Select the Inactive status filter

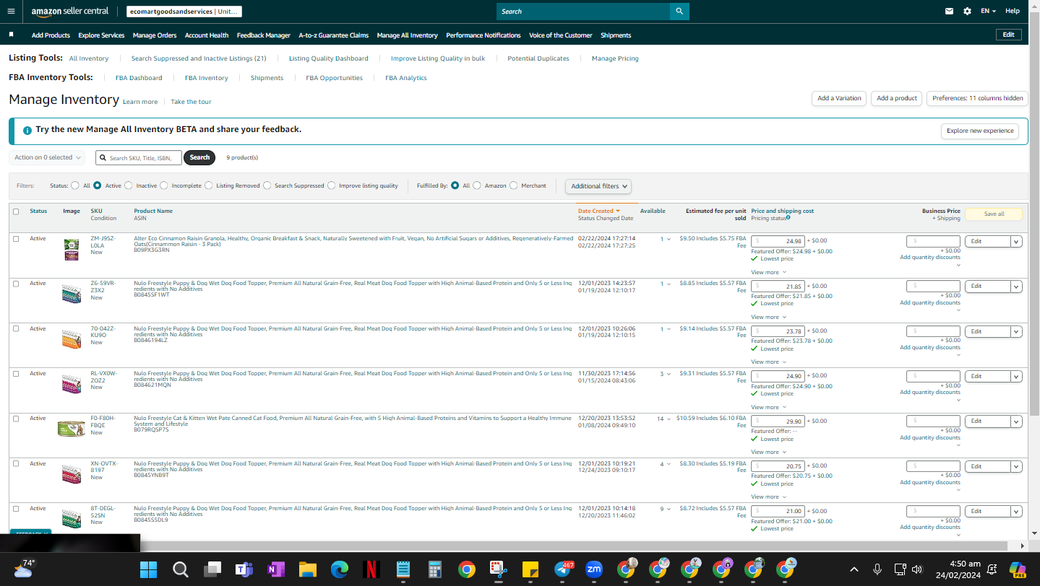129,185
